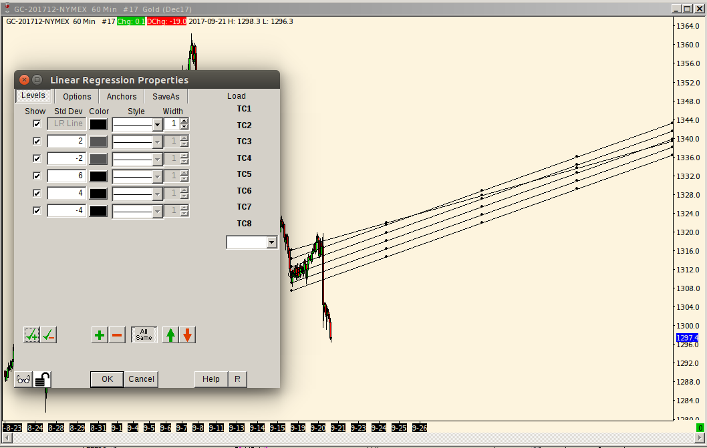Click the green Chg: 0.1 label

[131, 21]
